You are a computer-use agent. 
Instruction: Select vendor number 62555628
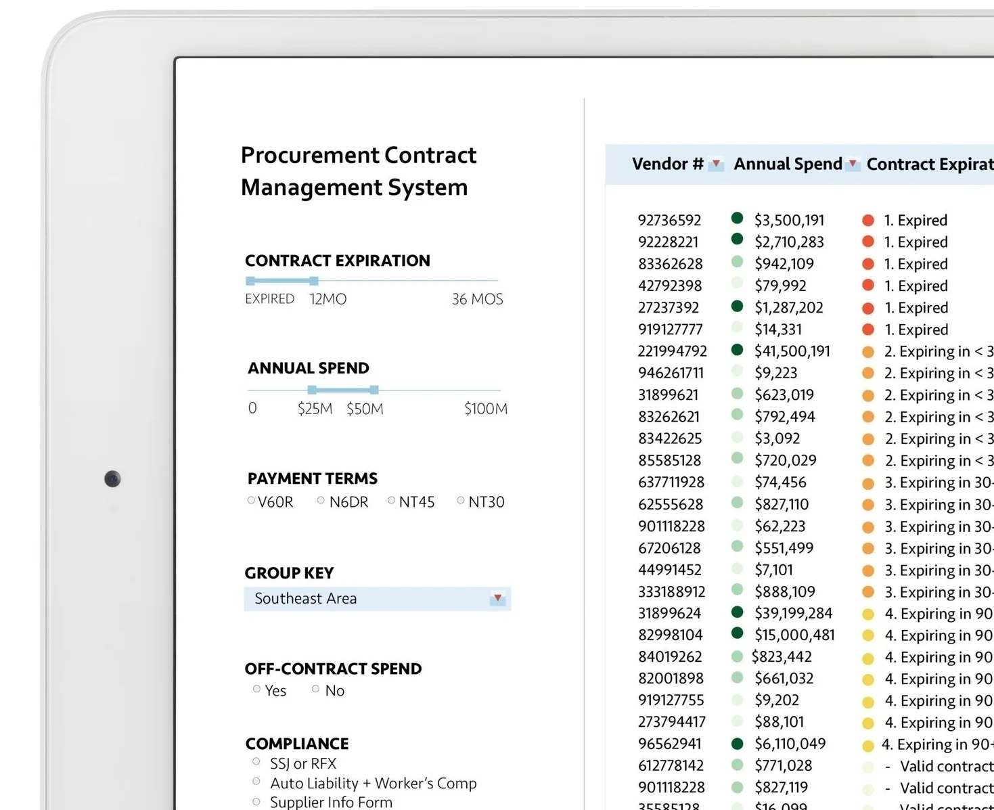coord(671,504)
